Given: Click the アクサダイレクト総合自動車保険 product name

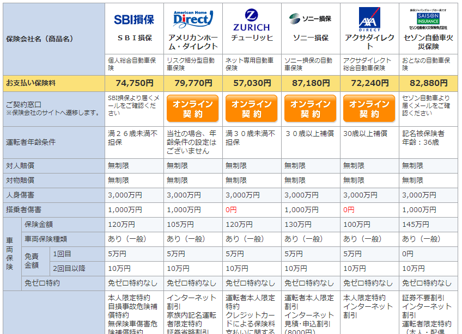Looking at the screenshot, I should [367, 64].
